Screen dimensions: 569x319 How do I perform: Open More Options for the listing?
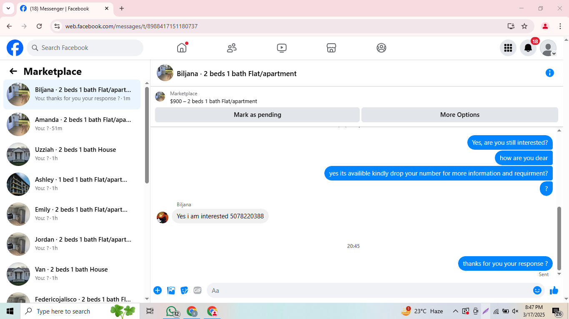[x=460, y=115]
